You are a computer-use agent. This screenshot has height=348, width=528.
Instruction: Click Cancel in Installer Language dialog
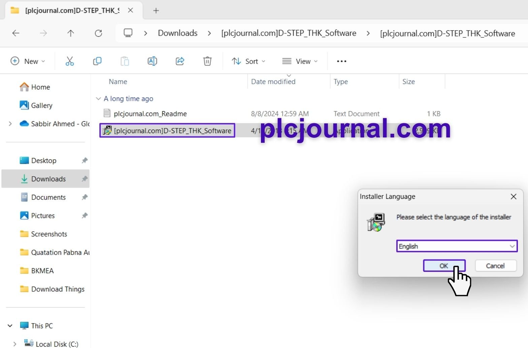click(495, 266)
